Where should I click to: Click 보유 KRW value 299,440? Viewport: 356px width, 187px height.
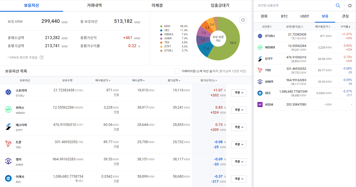(51, 21)
